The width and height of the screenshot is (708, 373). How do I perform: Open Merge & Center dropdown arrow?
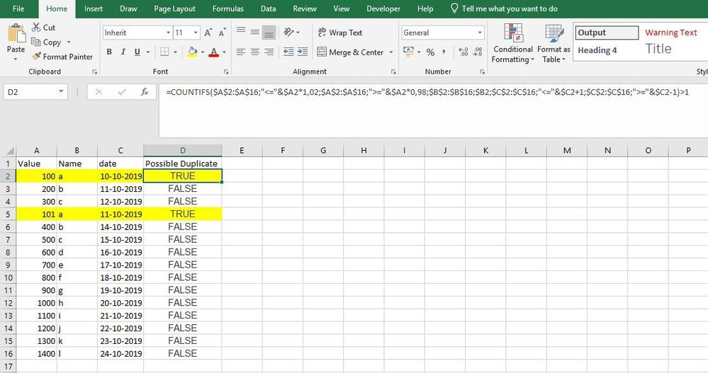[391, 52]
